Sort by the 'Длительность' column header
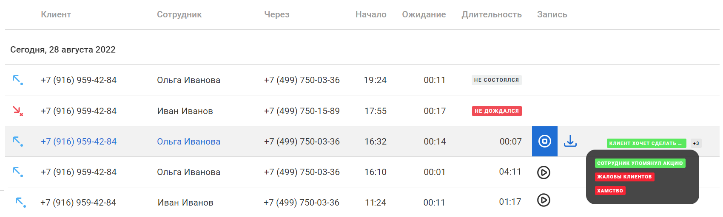Viewport: 723px width, 217px height. pyautogui.click(x=492, y=14)
